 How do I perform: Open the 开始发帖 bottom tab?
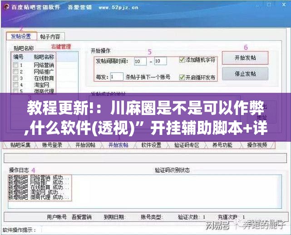[118, 145]
